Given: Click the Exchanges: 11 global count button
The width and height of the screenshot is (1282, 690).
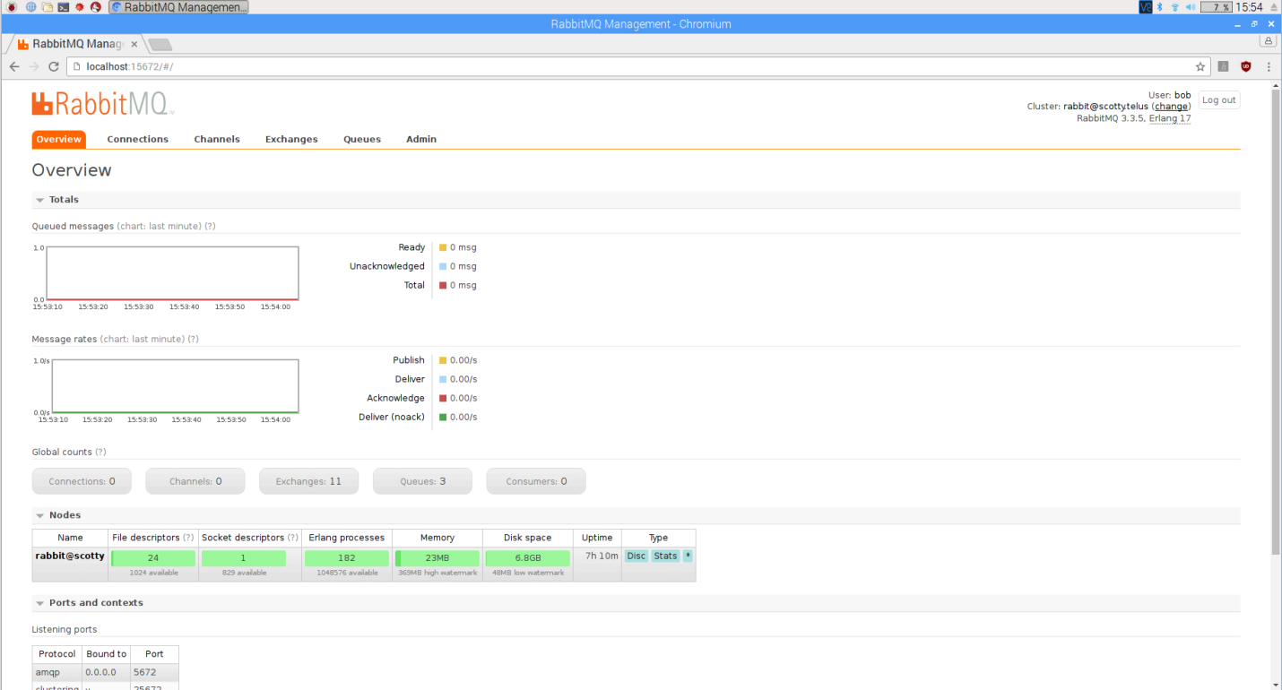Looking at the screenshot, I should coord(308,481).
